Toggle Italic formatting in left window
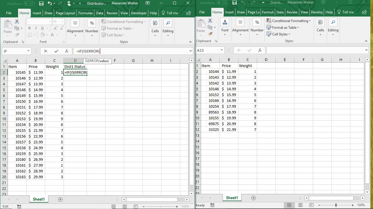The width and height of the screenshot is (373, 209). pos(36,28)
